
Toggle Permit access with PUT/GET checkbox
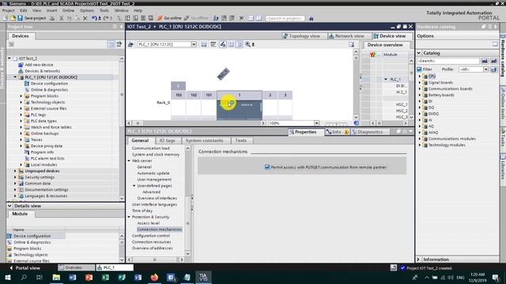click(x=267, y=167)
